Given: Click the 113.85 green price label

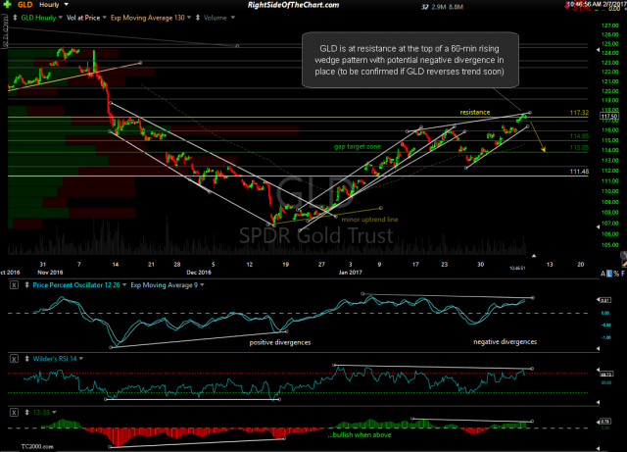Looking at the screenshot, I should (x=579, y=148).
